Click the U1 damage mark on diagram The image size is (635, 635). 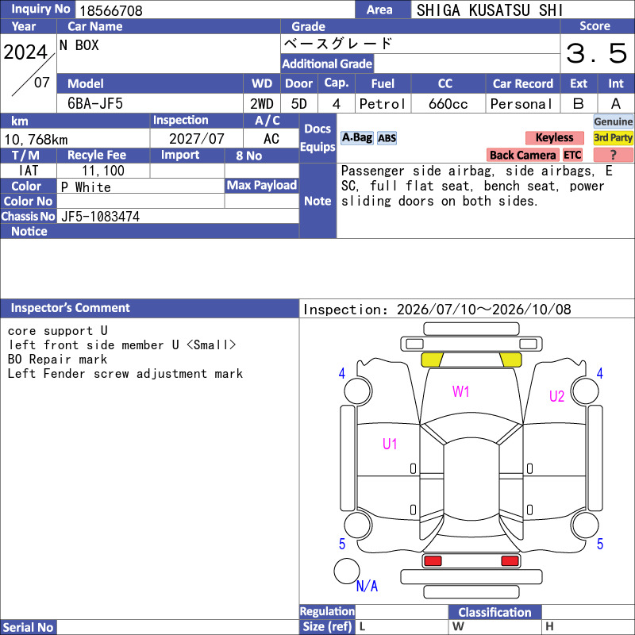tap(390, 444)
